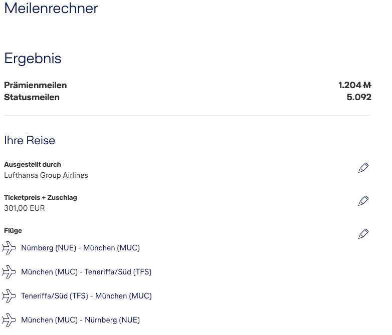This screenshot has width=392, height=335.
Task: Edit the Ausgestellt durch airline entry
Action: click(363, 168)
